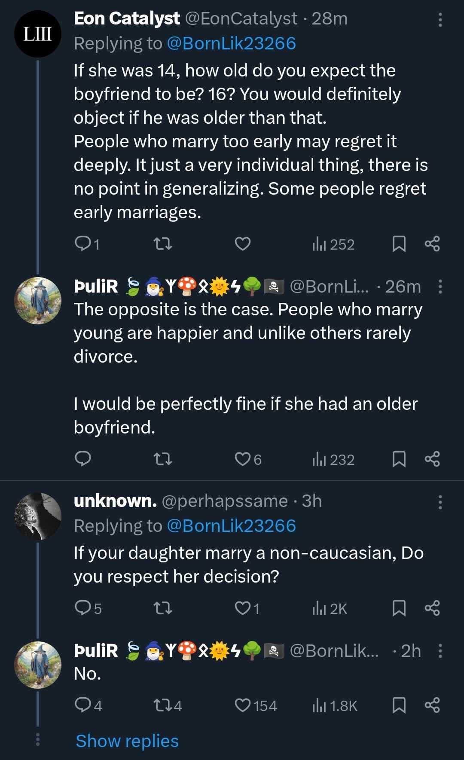Open the 5 replies on unknown.'s tweet
The height and width of the screenshot is (760, 464).
click(x=88, y=608)
